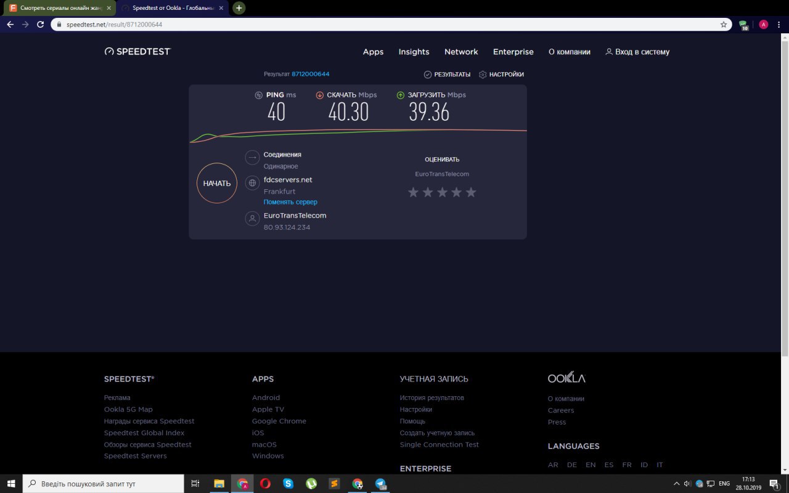The width and height of the screenshot is (789, 493).
Task: Click the taskbar clock
Action: [748, 484]
